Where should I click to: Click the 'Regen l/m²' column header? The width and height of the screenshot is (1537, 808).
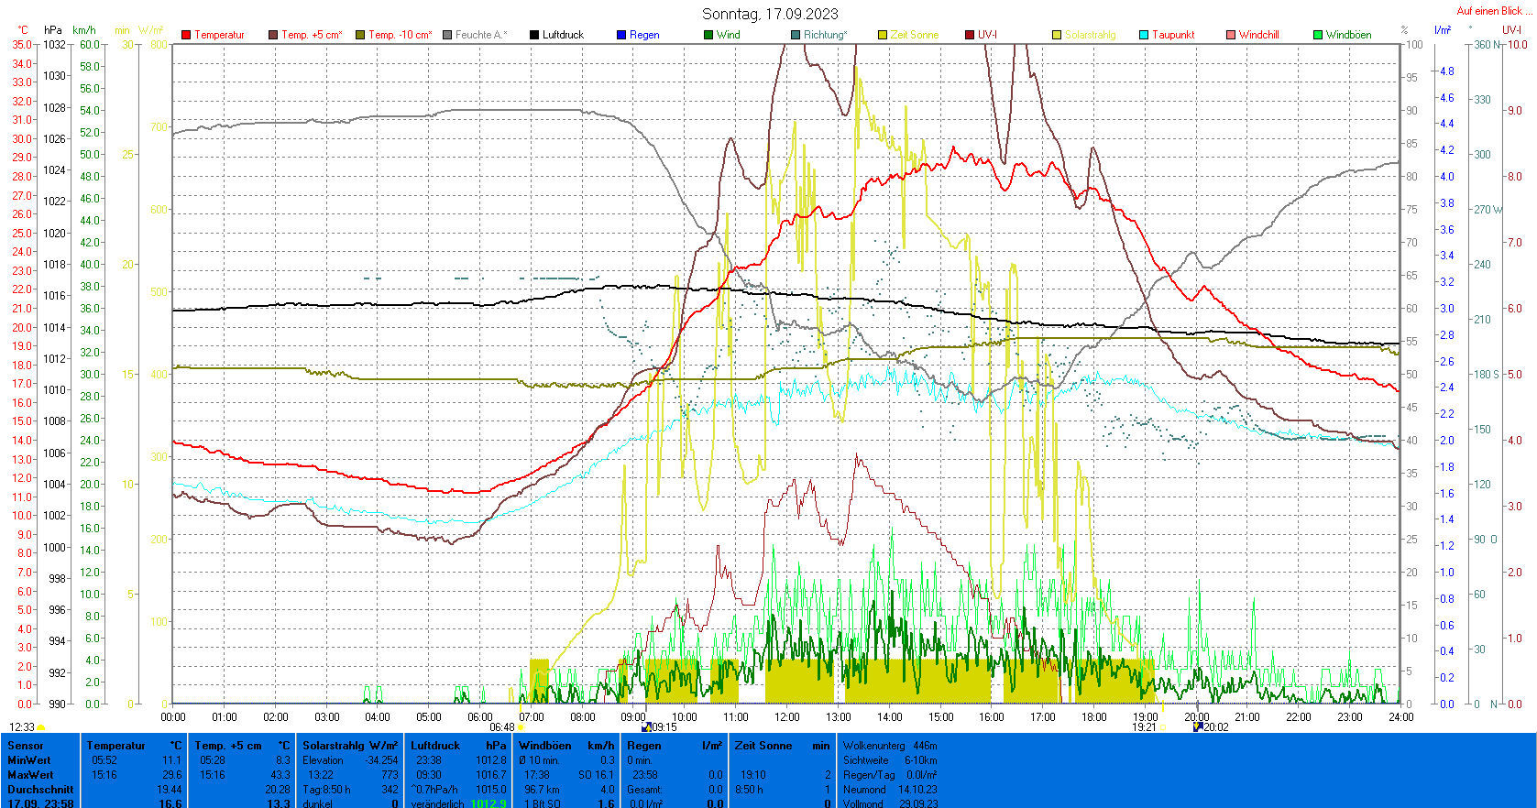[675, 746]
